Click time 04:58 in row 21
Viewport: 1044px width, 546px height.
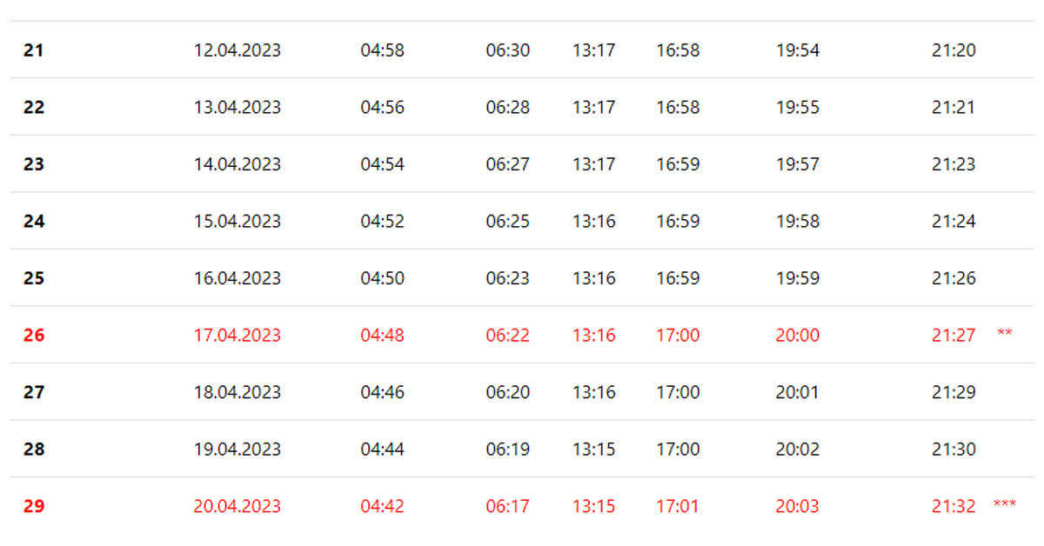click(383, 50)
